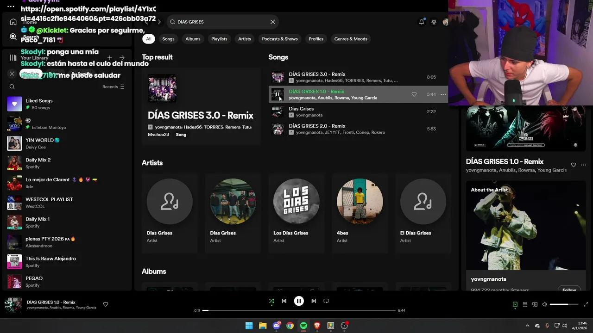Switch to the Artists filter tab
The height and width of the screenshot is (333, 593).
click(x=245, y=39)
